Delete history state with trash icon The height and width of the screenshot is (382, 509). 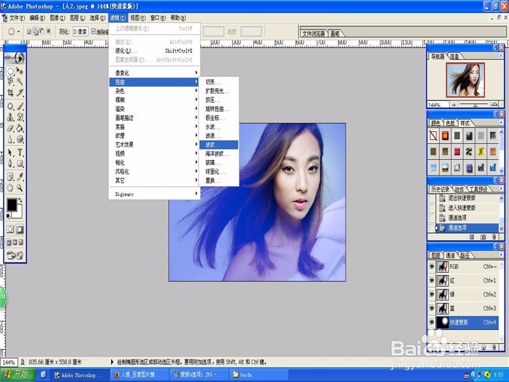click(x=494, y=237)
